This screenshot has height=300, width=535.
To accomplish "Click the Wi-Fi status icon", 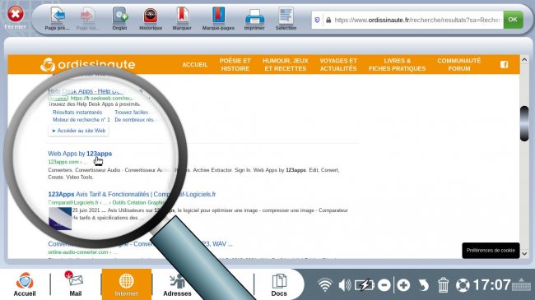I will 325,284.
